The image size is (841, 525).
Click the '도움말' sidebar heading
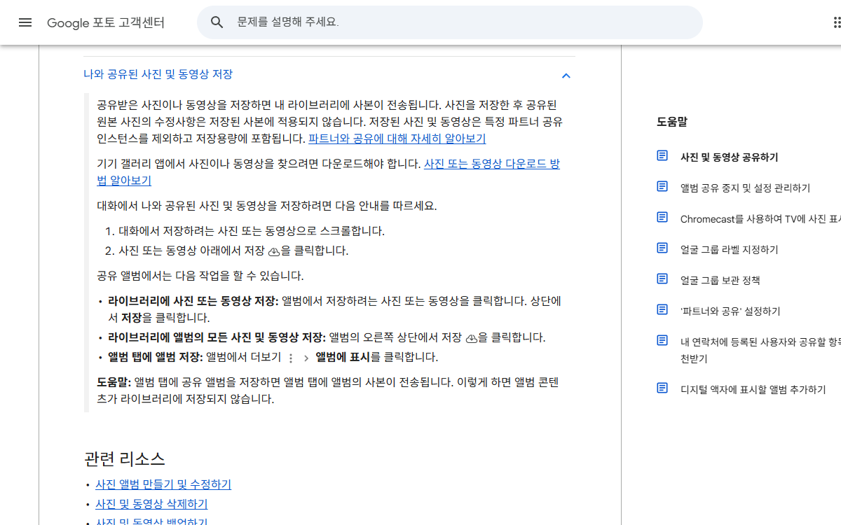click(672, 121)
